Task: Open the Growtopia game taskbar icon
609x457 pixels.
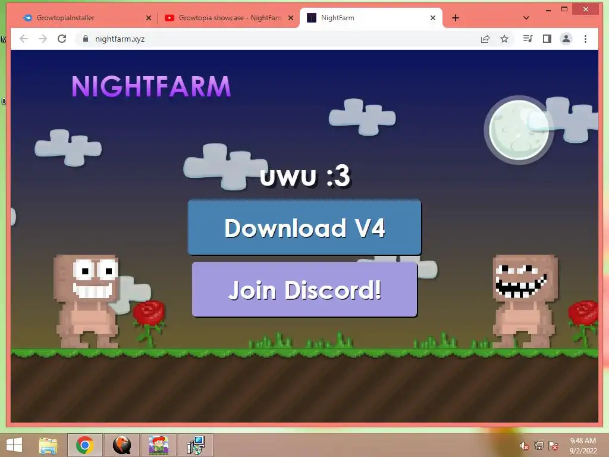Action: point(158,445)
